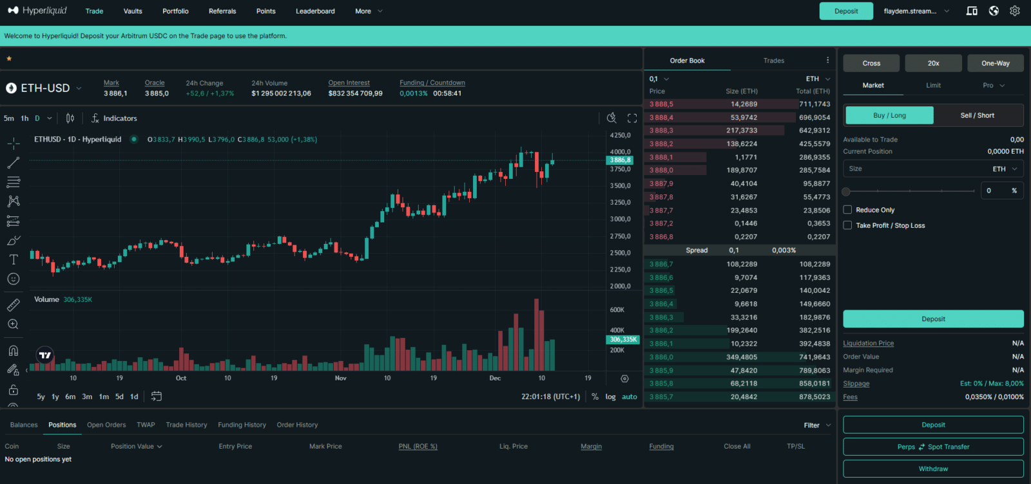Click the candlestick chart type icon

(70, 118)
